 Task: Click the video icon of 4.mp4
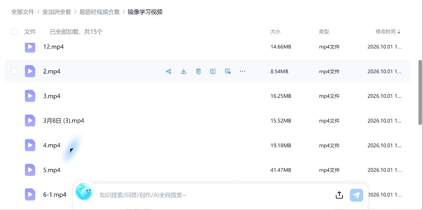pyautogui.click(x=30, y=145)
